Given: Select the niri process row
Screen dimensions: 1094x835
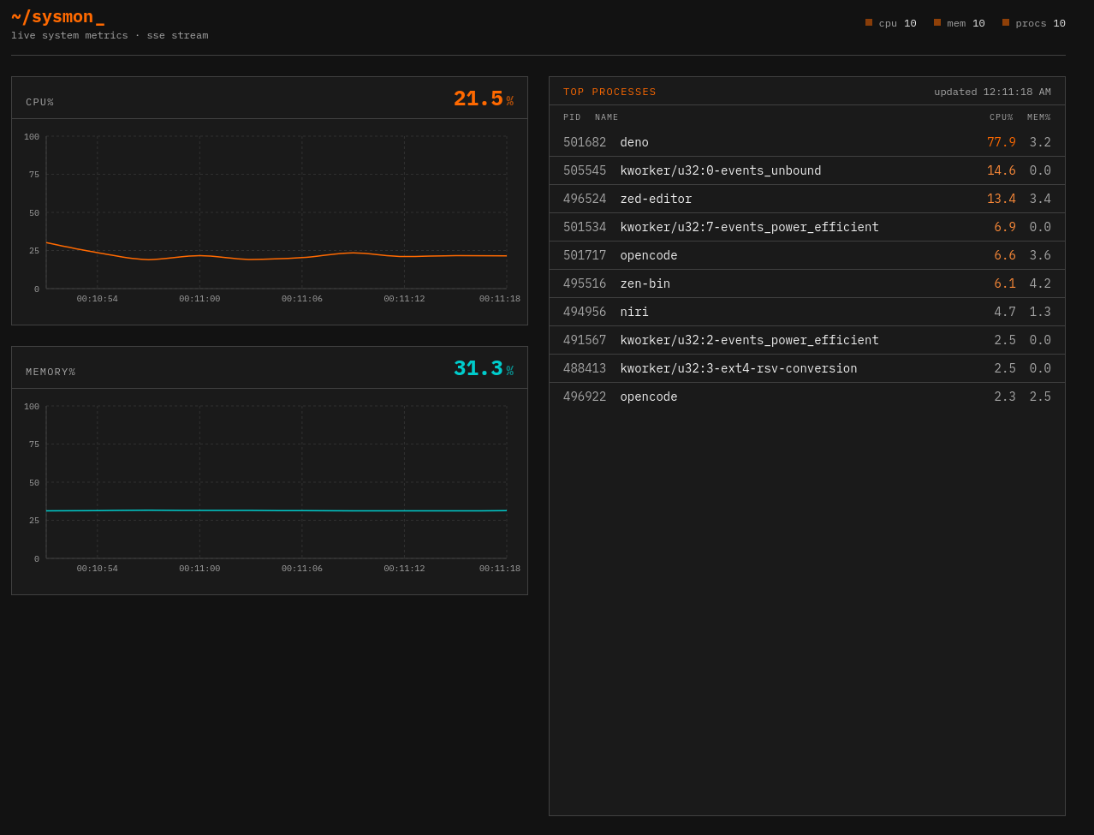Looking at the screenshot, I should click(x=807, y=312).
